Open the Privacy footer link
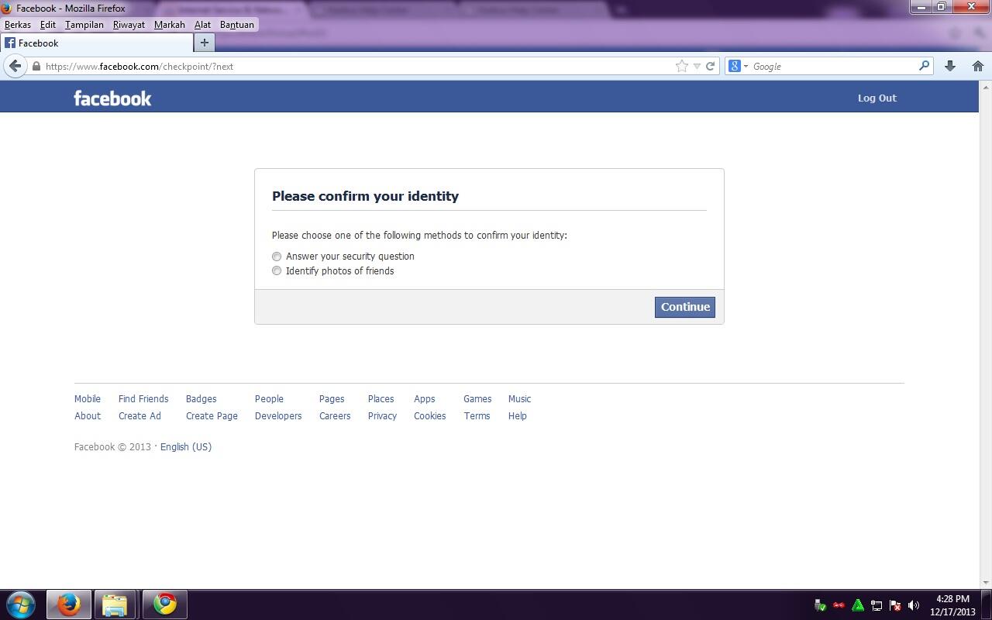992x620 pixels. tap(382, 416)
